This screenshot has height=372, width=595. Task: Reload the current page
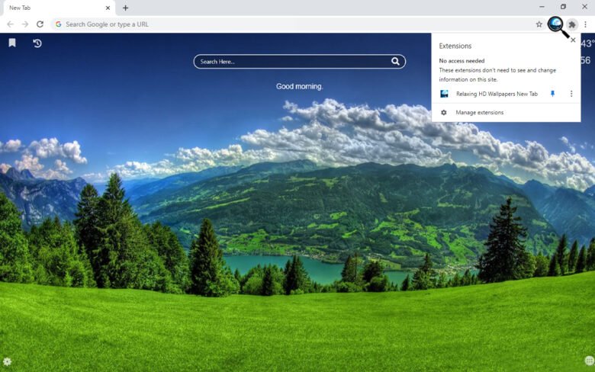[x=40, y=24]
